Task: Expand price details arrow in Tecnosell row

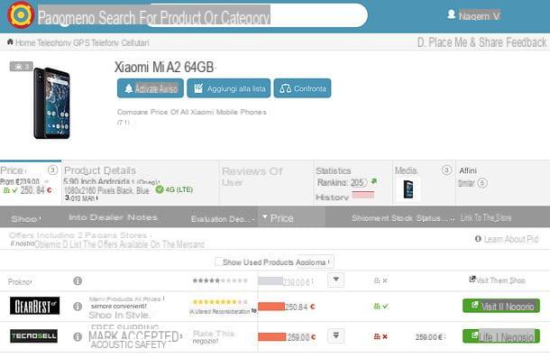Action: [335, 335]
